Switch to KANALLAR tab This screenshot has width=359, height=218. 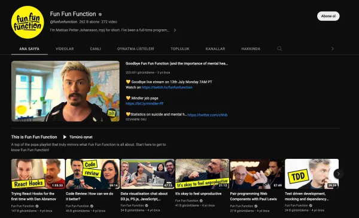[215, 49]
